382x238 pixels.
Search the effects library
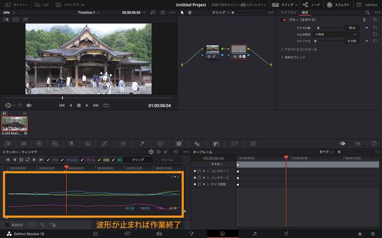coord(367,12)
